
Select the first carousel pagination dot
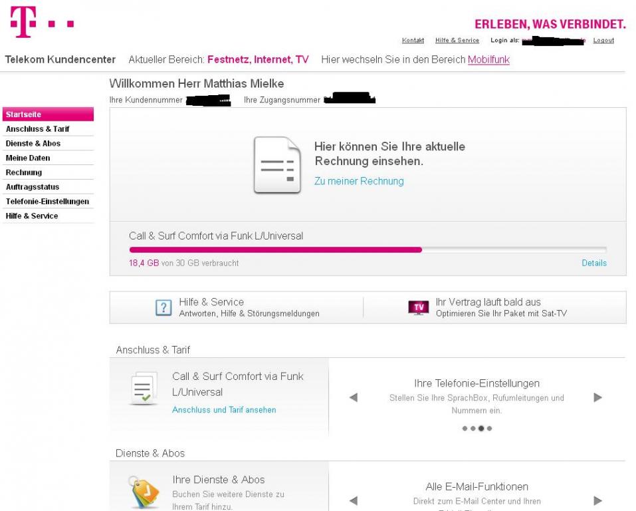point(465,428)
